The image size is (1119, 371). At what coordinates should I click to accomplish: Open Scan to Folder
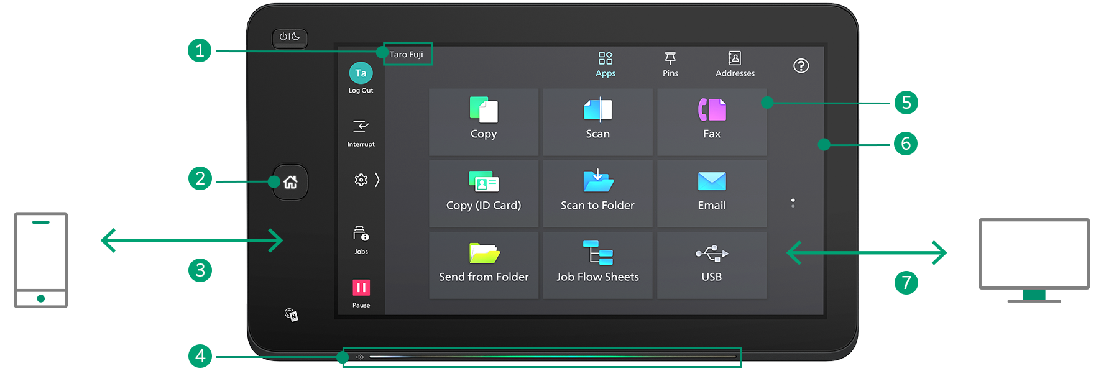(x=597, y=193)
